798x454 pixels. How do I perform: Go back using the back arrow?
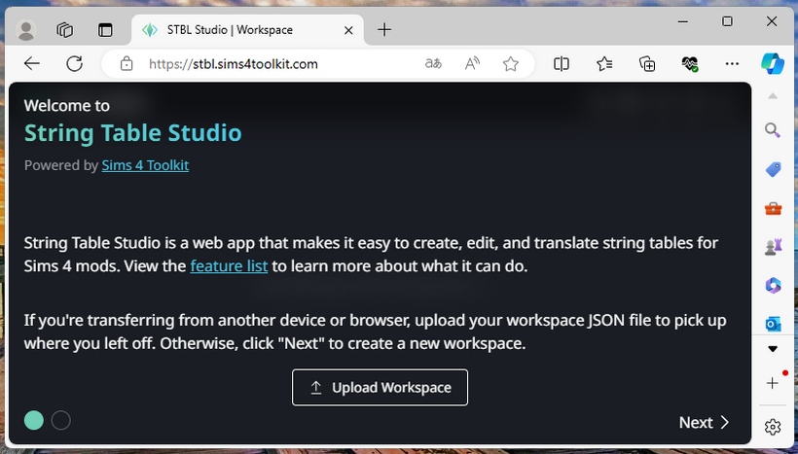32,64
